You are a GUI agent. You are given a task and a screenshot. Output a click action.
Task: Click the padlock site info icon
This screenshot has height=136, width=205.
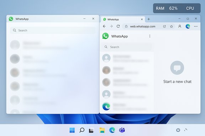coord(126,27)
